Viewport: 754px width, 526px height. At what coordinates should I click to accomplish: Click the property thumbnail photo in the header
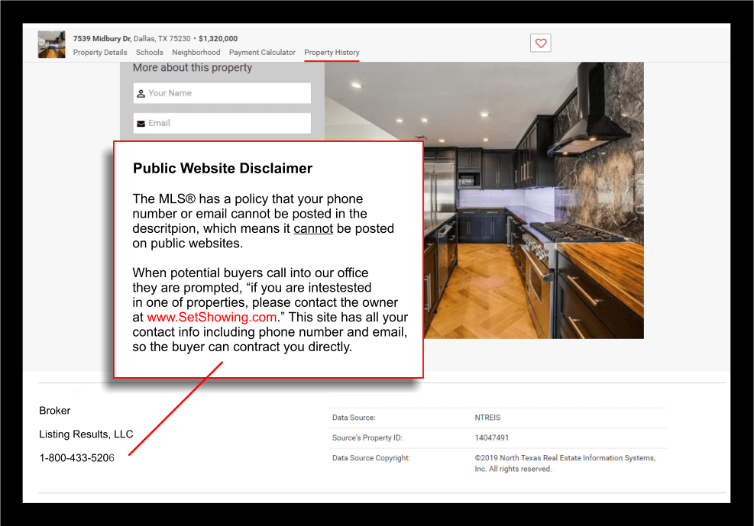click(51, 44)
